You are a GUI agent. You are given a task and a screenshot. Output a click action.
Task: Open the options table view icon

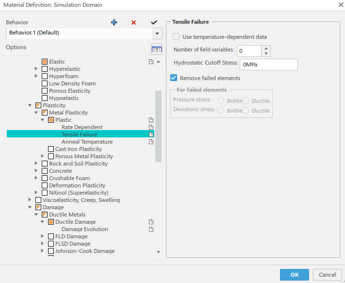click(x=157, y=49)
